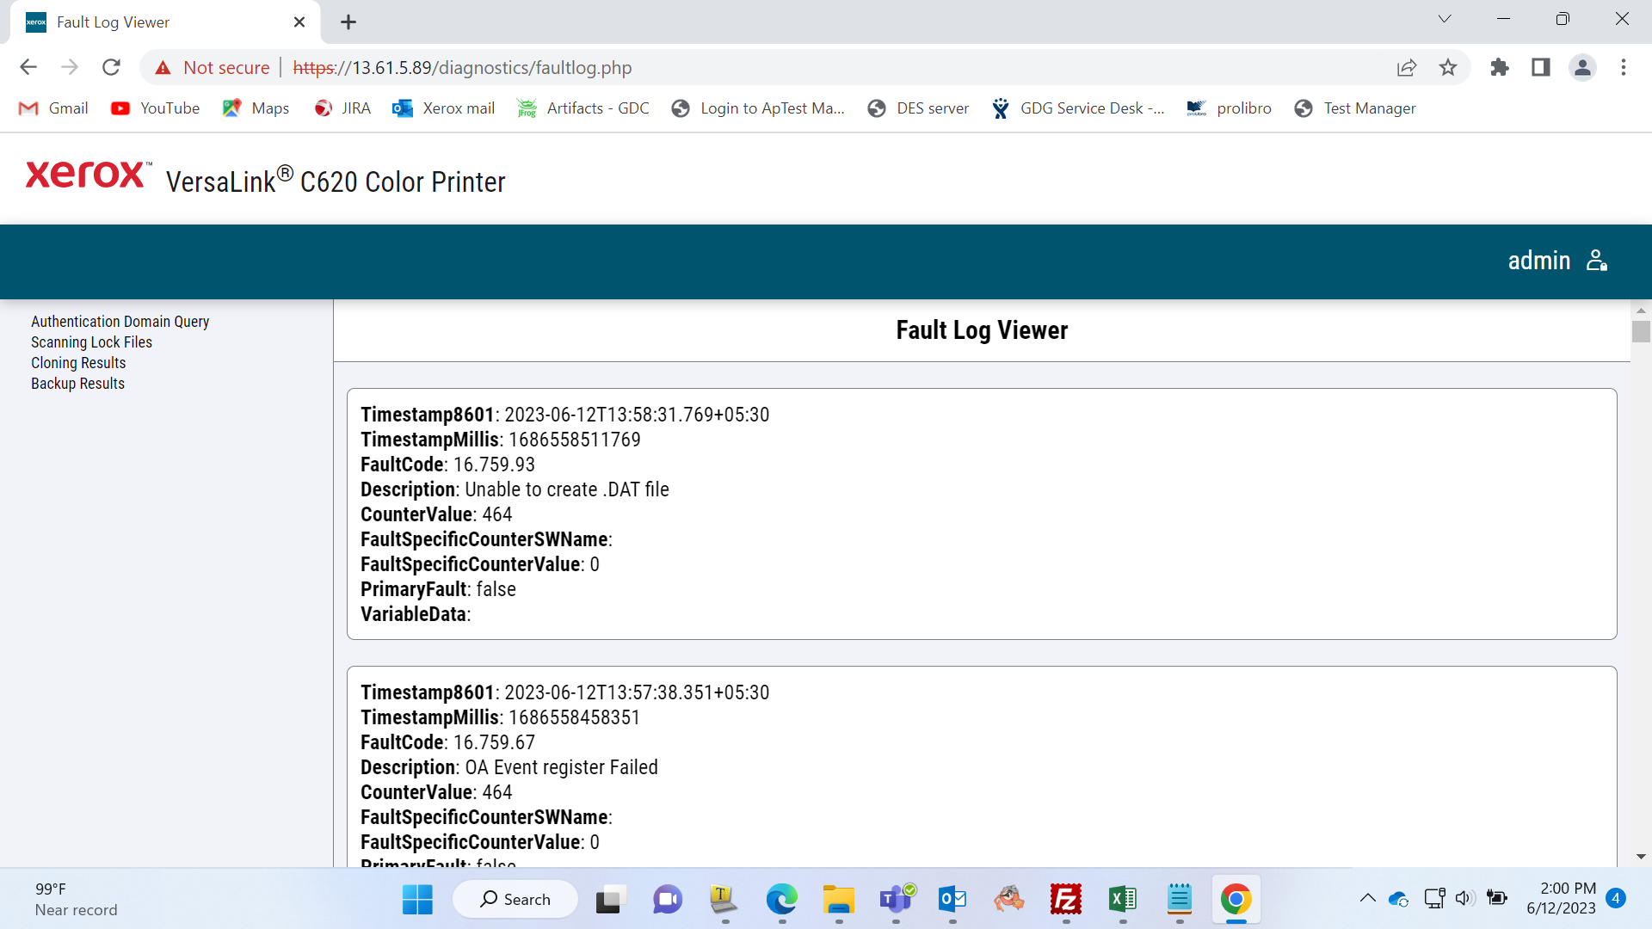
Task: Open the Xerox mail bookmark
Action: click(443, 108)
